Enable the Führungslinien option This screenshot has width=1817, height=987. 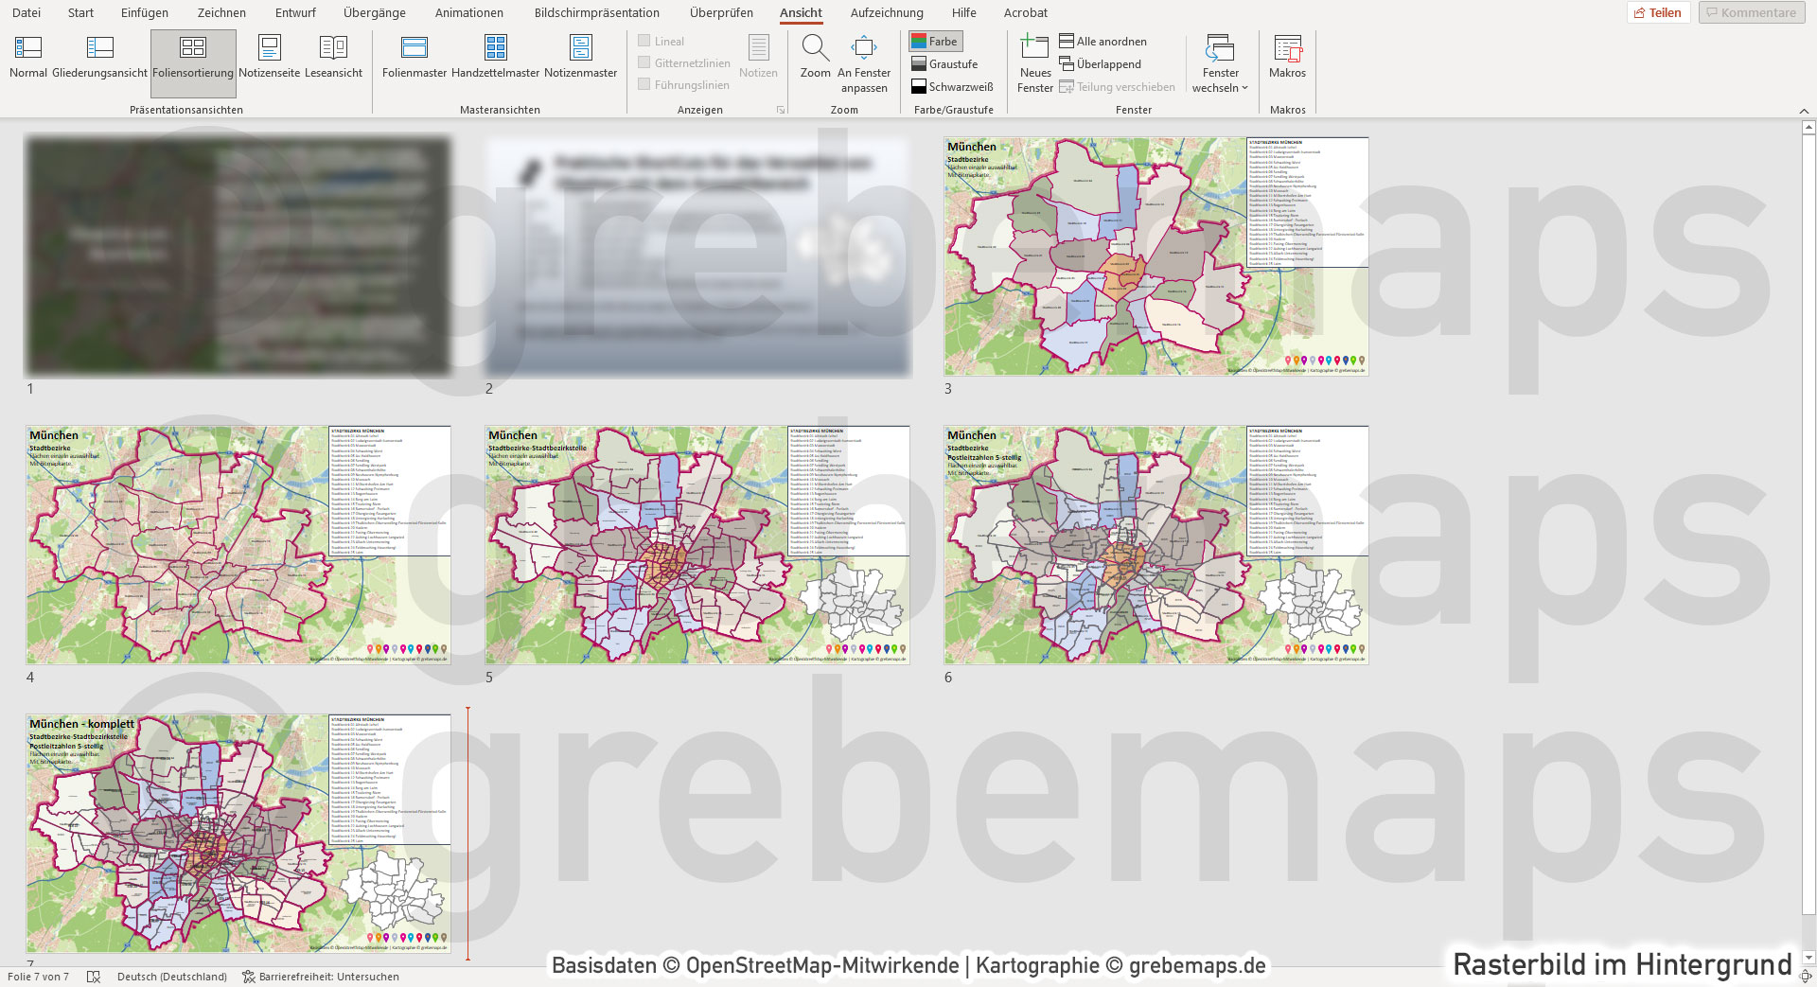pyautogui.click(x=644, y=84)
